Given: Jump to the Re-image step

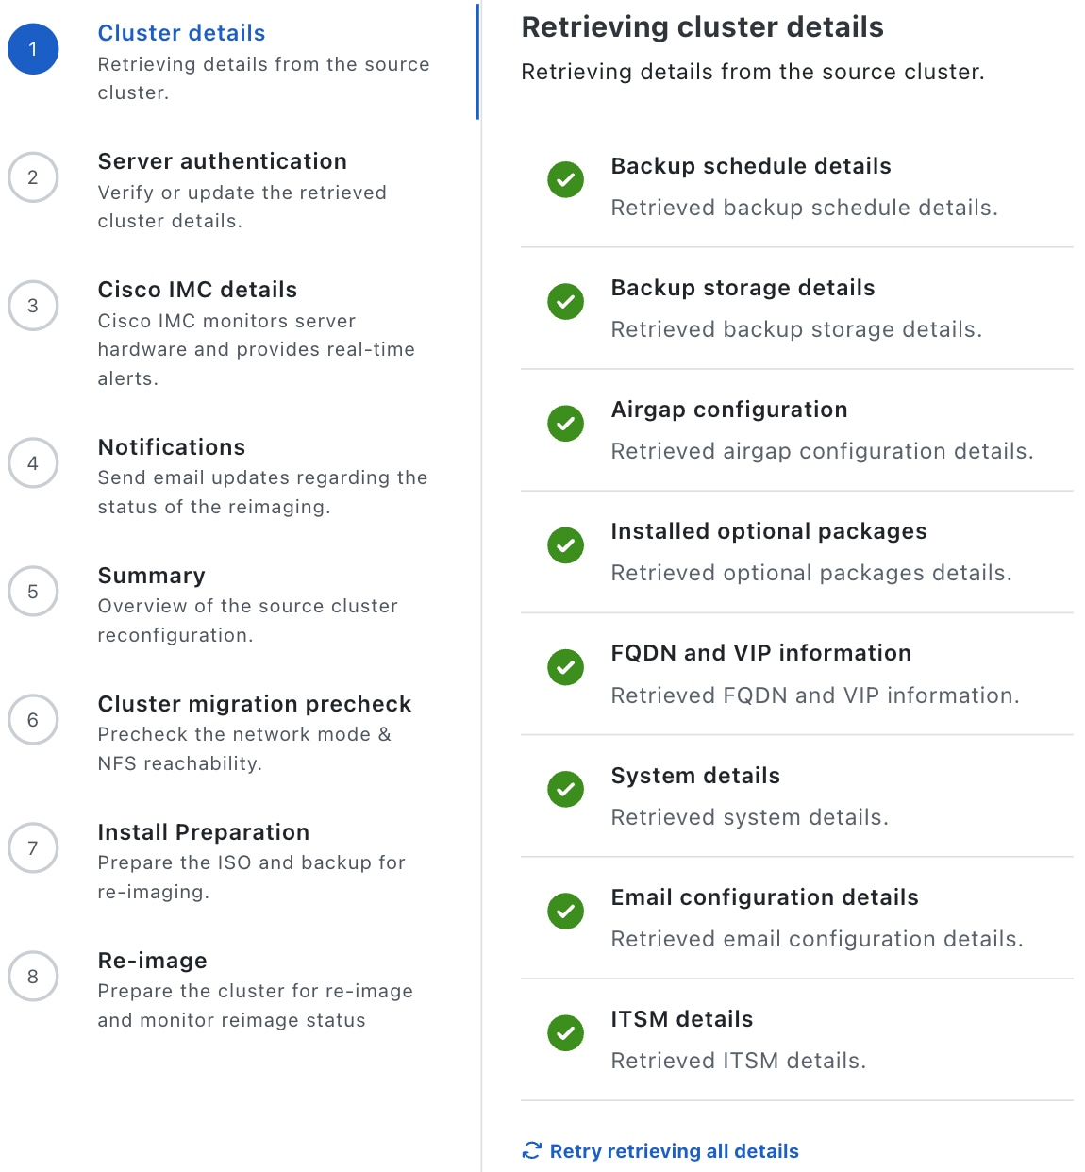Looking at the screenshot, I should pyautogui.click(x=153, y=961).
